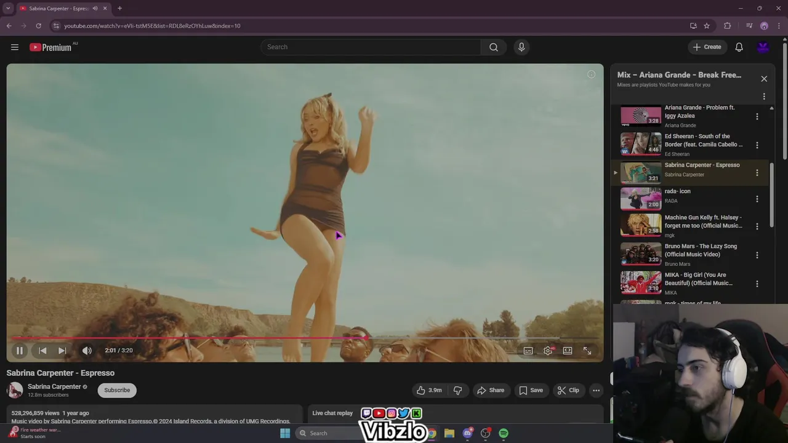Seek using the video progress bar

coord(305,338)
